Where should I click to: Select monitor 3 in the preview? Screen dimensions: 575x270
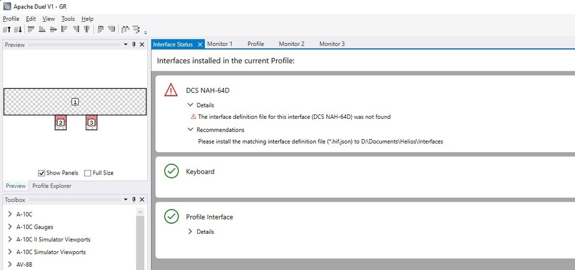tap(91, 122)
